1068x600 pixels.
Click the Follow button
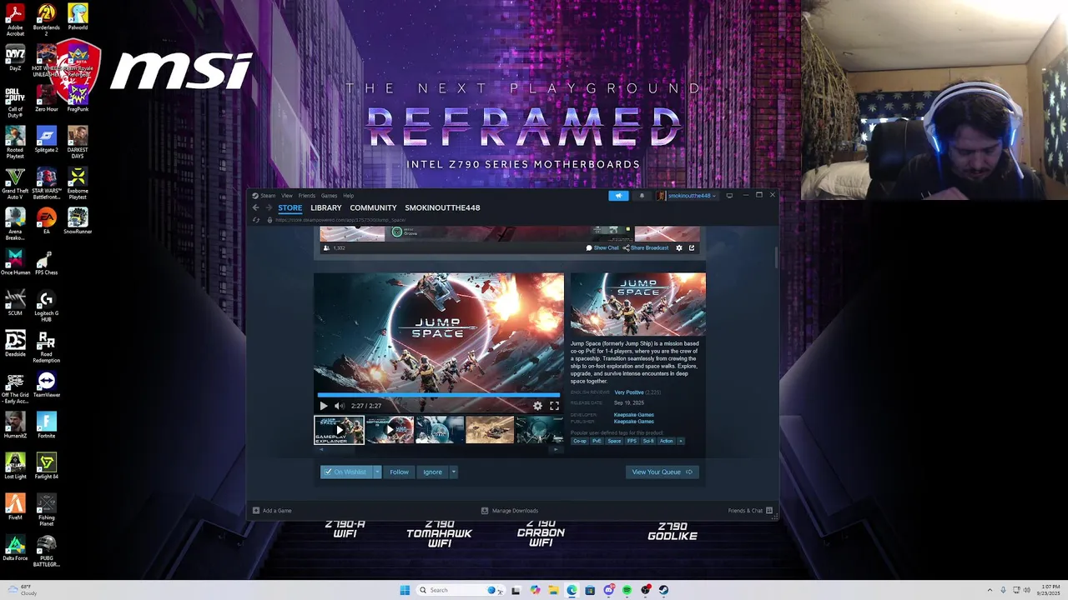(x=399, y=472)
